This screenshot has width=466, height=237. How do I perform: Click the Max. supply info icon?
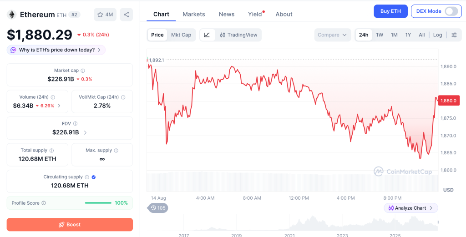click(116, 151)
